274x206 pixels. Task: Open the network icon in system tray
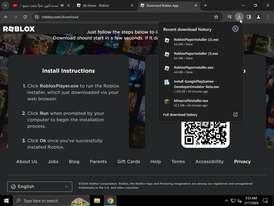click(233, 201)
